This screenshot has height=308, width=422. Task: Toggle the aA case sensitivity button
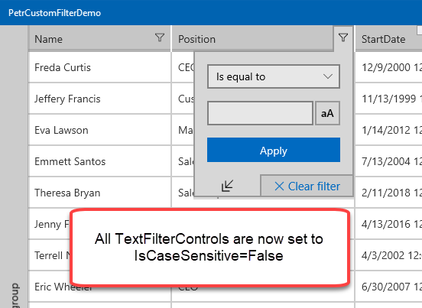pyautogui.click(x=327, y=113)
